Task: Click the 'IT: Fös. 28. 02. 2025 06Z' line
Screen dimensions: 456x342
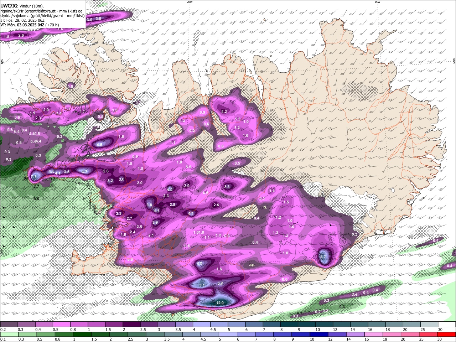Action: 22,20
